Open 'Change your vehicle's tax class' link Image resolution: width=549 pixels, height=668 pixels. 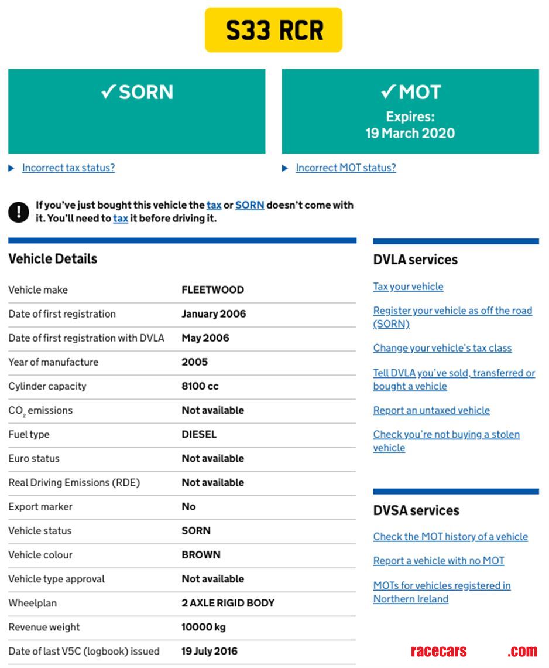(x=442, y=348)
